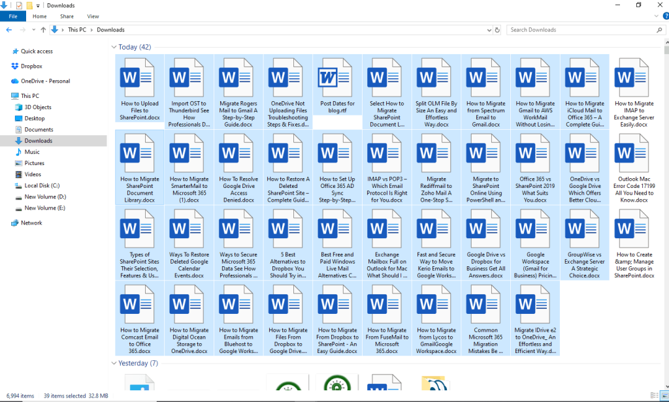Image resolution: width=669 pixels, height=402 pixels.
Task: Select How to Migrate Comcast Email document icon
Action: point(137,304)
